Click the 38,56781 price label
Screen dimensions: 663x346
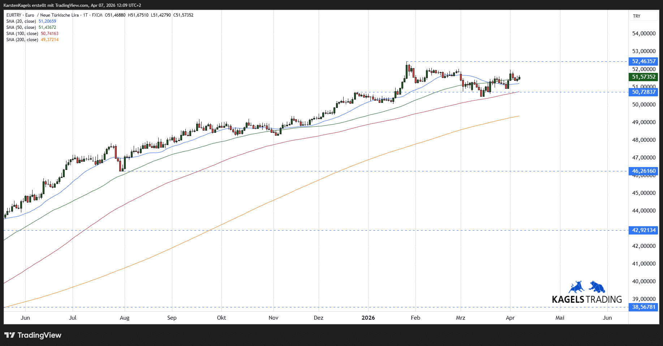(643, 307)
